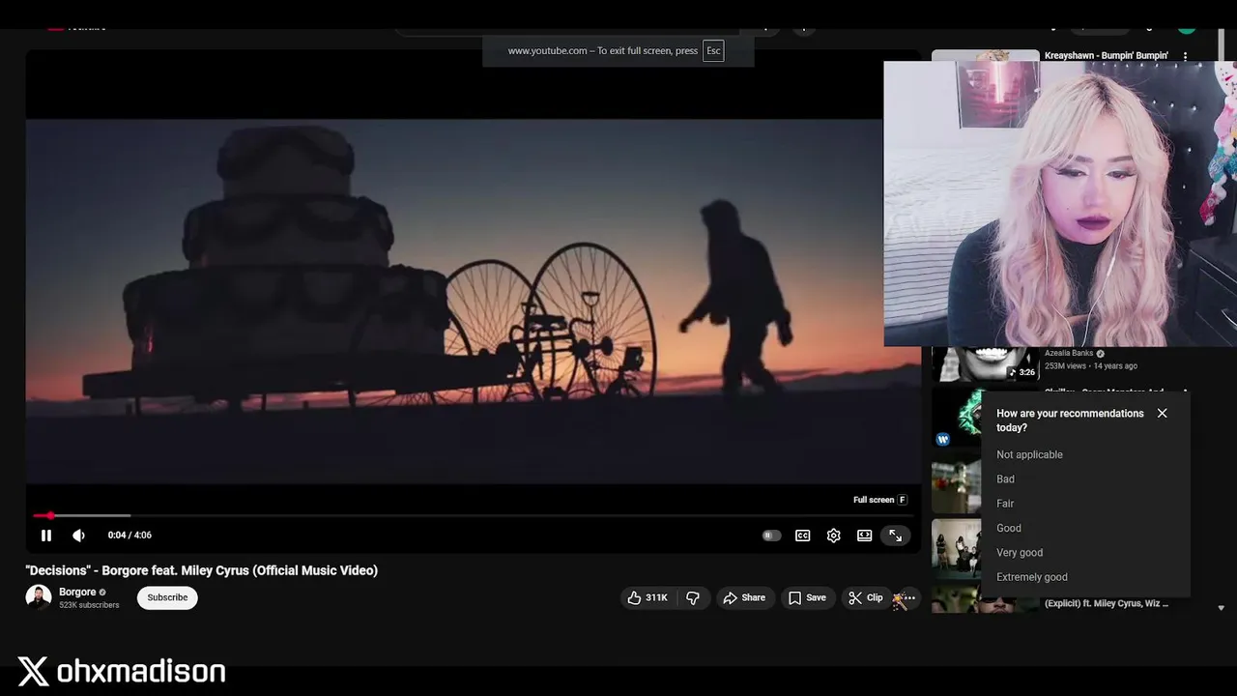Open video player settings gear
Screen dimensions: 1237x696
click(833, 536)
